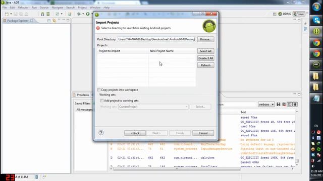Click the curly-braces app icon in taskbar

pyautogui.click(x=316, y=31)
